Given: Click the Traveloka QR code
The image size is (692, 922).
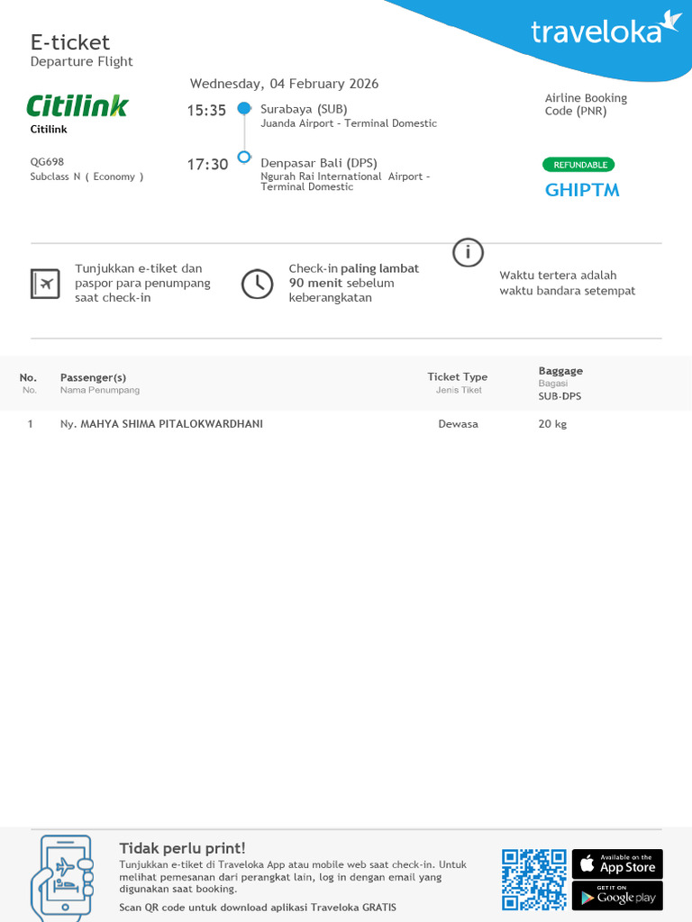Looking at the screenshot, I should click(x=533, y=879).
